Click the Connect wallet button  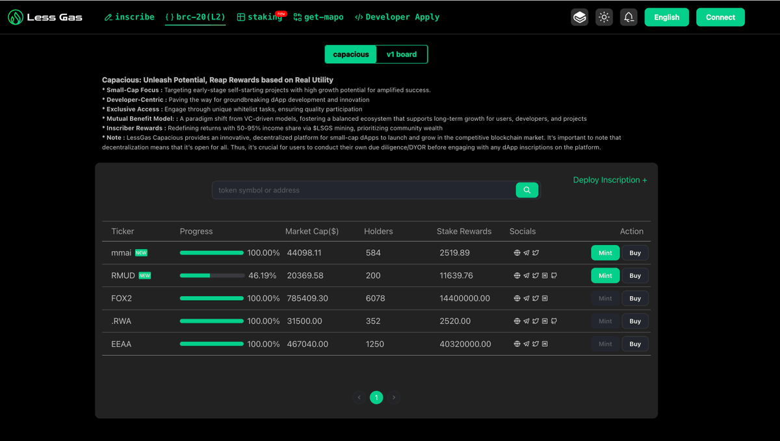[720, 18]
